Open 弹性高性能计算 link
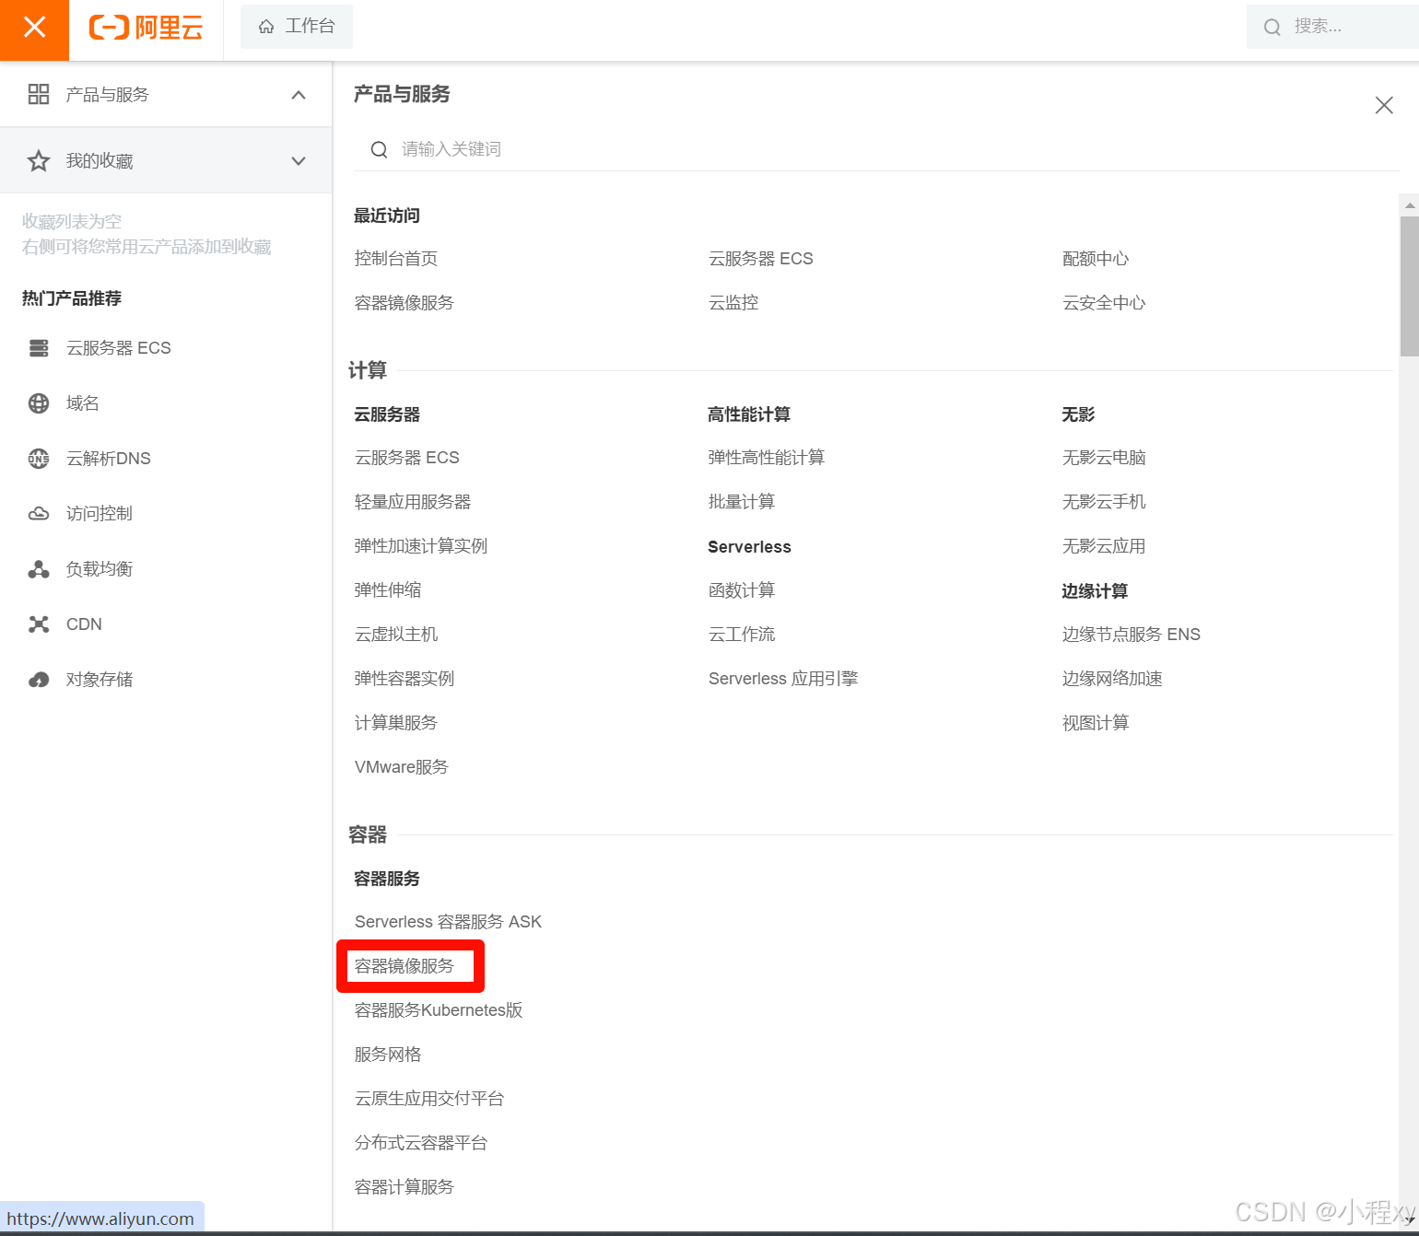The height and width of the screenshot is (1236, 1419). click(x=767, y=458)
